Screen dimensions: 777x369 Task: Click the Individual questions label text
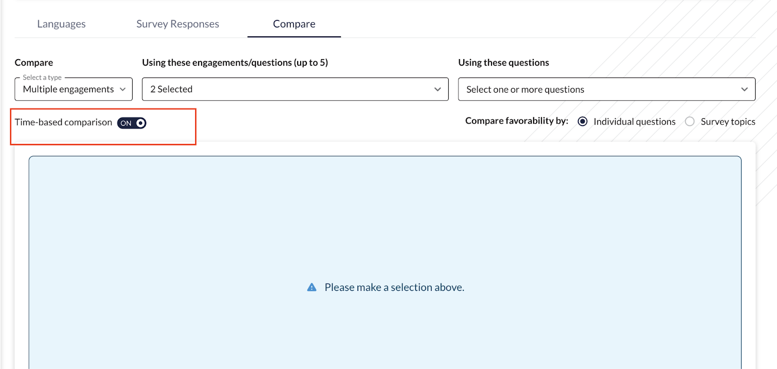click(634, 122)
